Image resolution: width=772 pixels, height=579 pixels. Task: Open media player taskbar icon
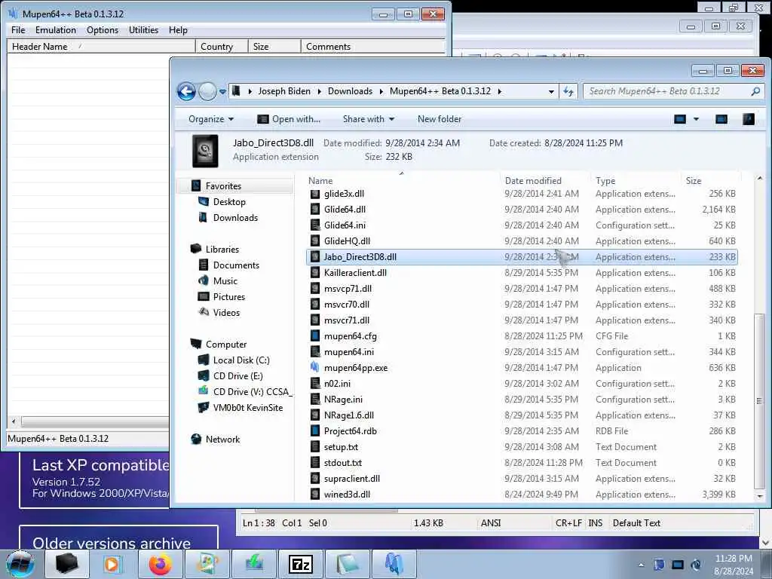113,564
